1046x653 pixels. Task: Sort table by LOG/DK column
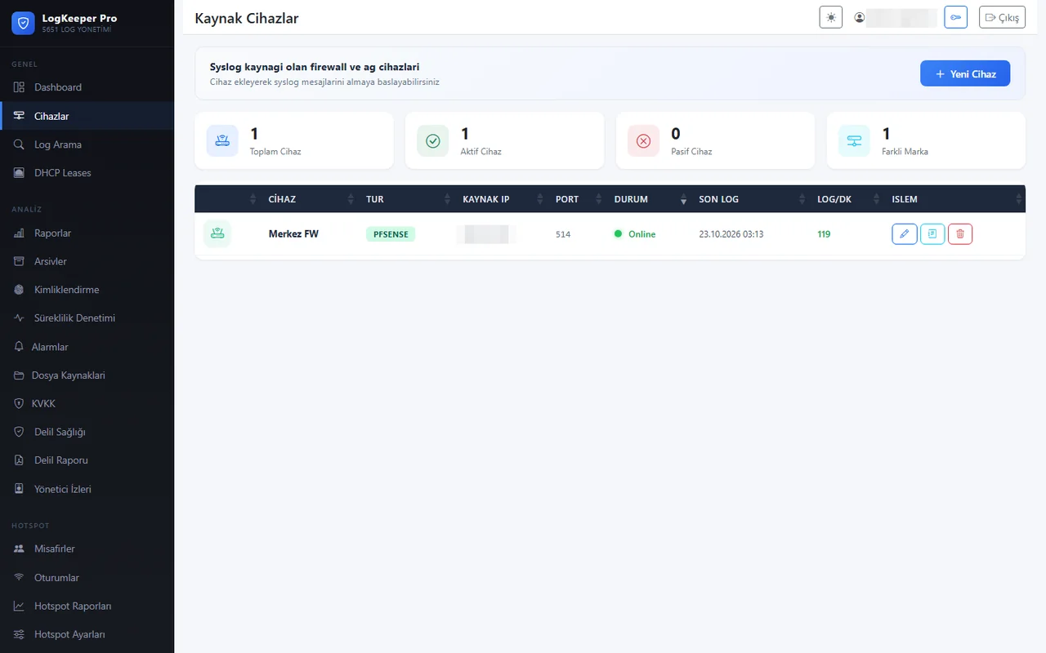847,199
